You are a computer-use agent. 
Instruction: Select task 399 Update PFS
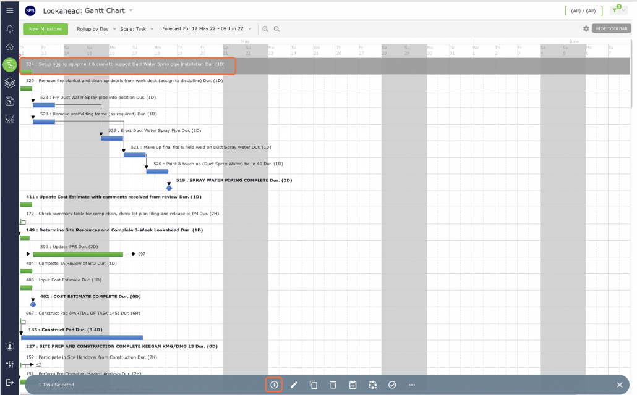69,247
